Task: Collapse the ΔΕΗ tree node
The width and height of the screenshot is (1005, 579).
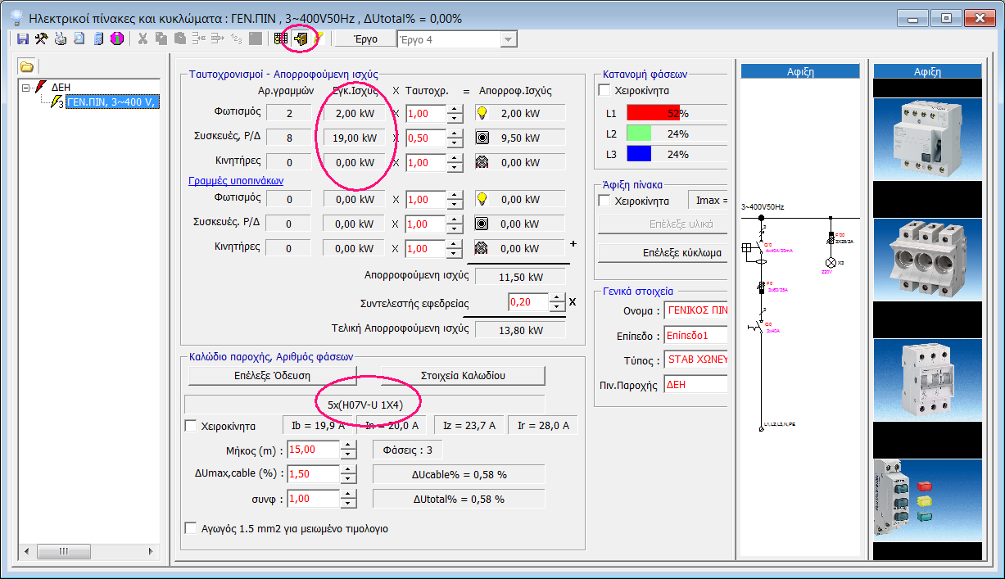Action: tap(26, 87)
